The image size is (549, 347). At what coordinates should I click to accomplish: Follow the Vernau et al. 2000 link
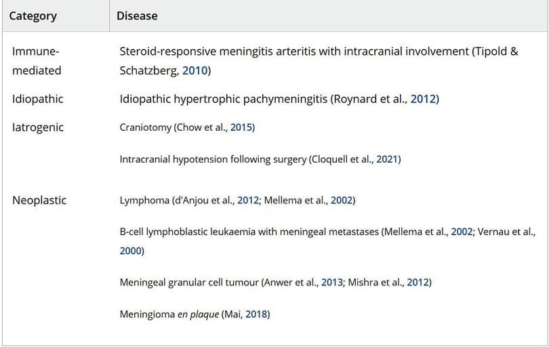click(131, 251)
